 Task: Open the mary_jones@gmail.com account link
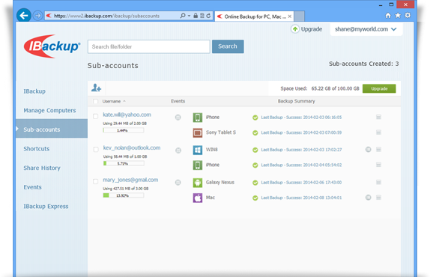point(130,180)
